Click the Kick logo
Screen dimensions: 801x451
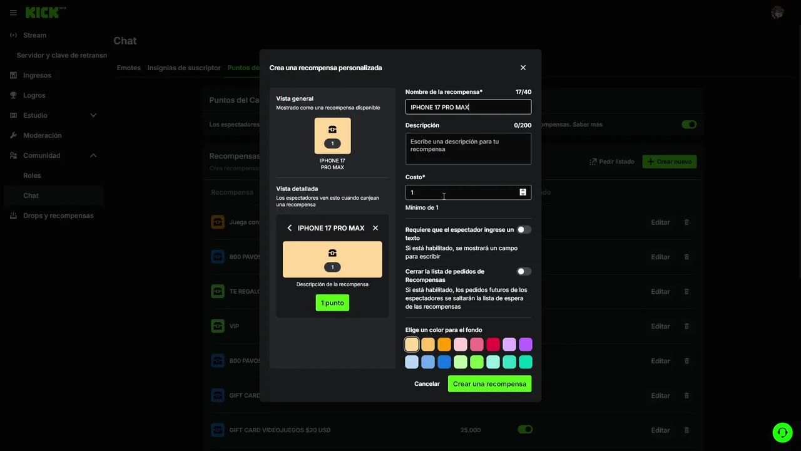[x=45, y=13]
